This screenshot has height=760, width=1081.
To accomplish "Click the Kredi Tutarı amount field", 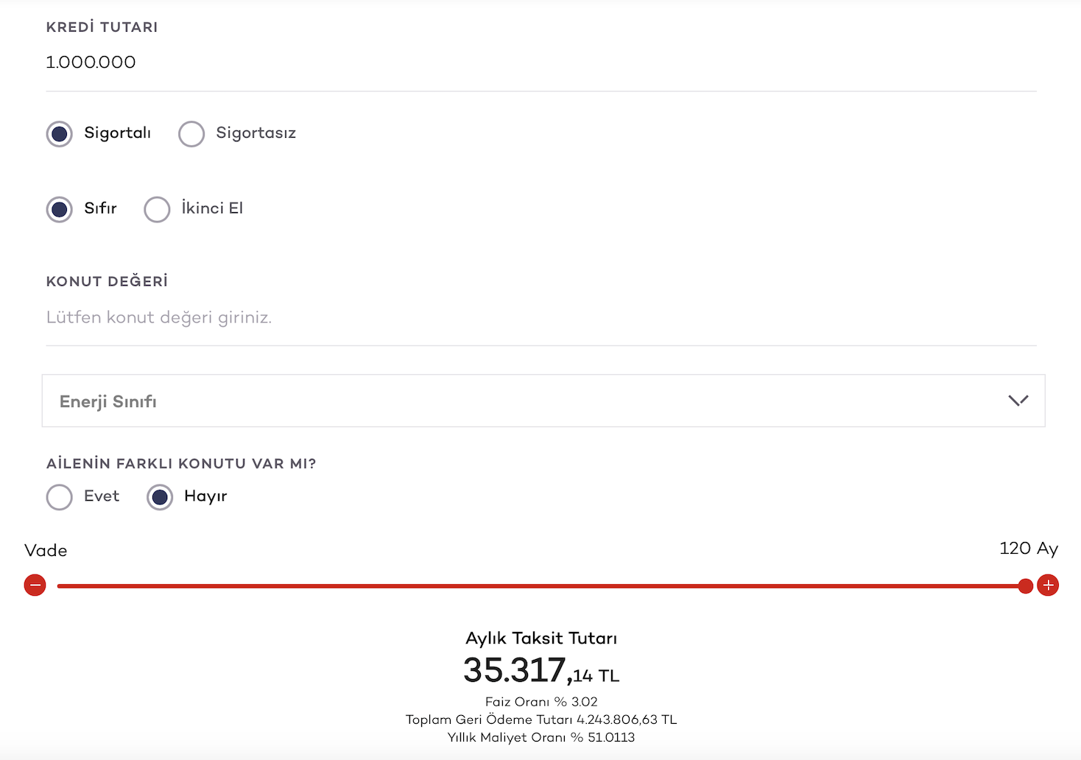I will pos(540,63).
